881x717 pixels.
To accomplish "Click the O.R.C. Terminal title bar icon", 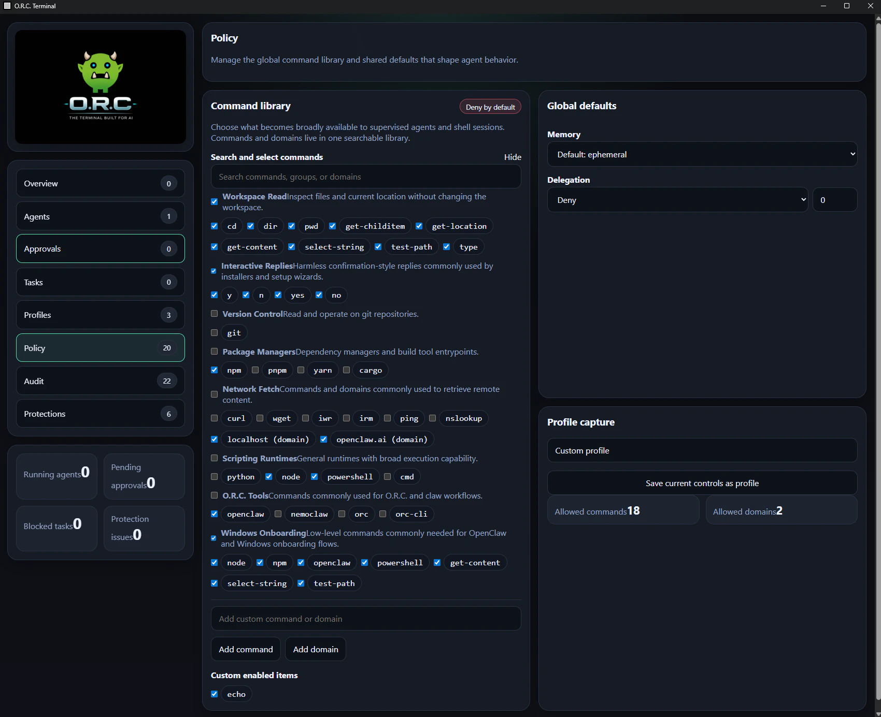I will click(7, 6).
